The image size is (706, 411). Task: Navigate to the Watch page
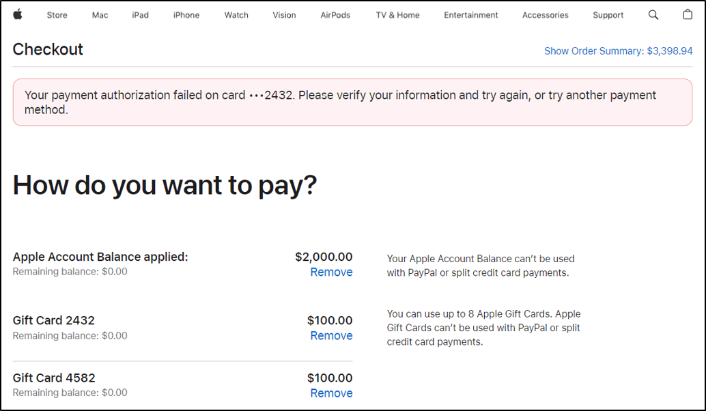coord(236,14)
